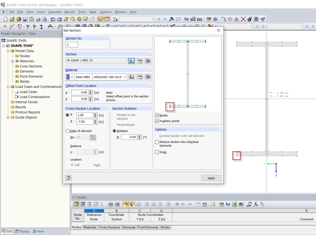Uncheck the Nodes checkbox
This screenshot has width=316, height=237.
[157, 115]
